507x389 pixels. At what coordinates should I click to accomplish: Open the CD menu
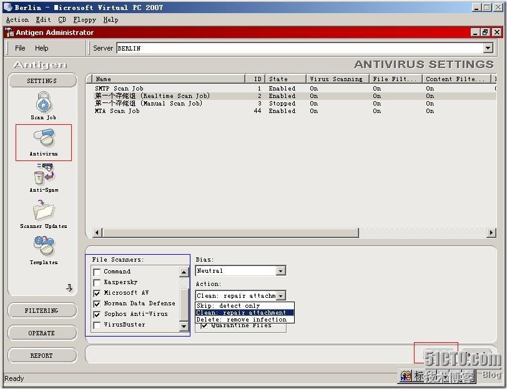click(x=62, y=20)
